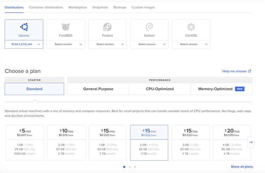Image resolution: width=265 pixels, height=173 pixels.
Task: Click the 50 GB SSD disk text
Action: [66, 149]
